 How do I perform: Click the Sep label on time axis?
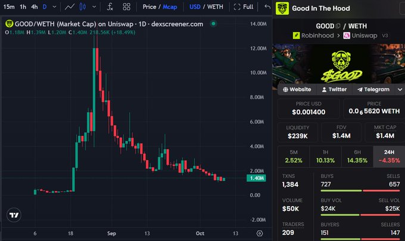click(x=111, y=233)
